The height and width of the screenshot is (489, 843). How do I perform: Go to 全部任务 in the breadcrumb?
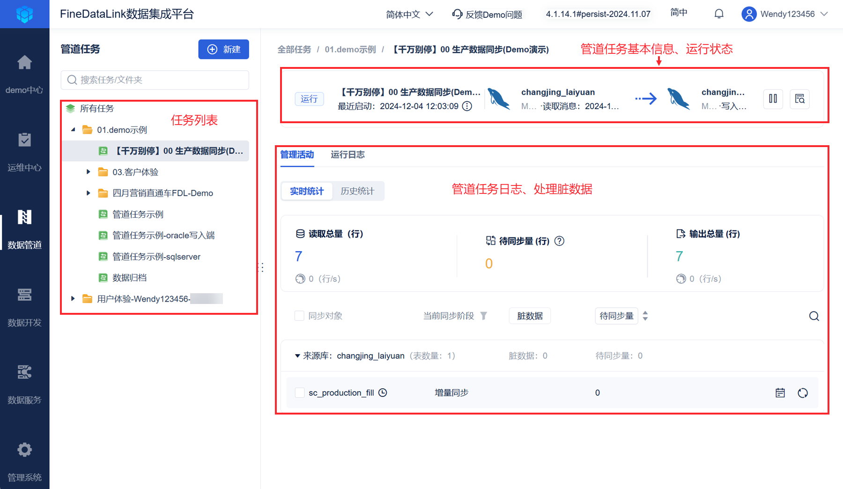click(x=294, y=50)
